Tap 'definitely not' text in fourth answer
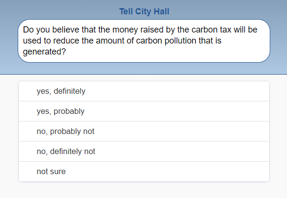 click(72, 152)
